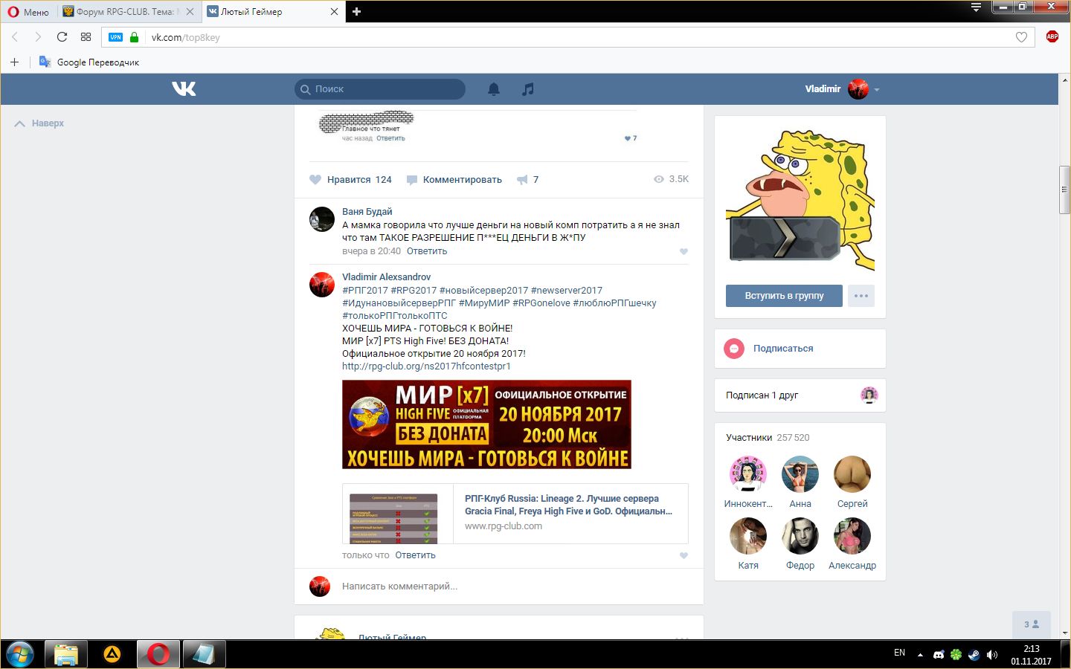Screen dimensions: 1071x669
Task: Share the post via megaphone icon
Action: tap(527, 179)
